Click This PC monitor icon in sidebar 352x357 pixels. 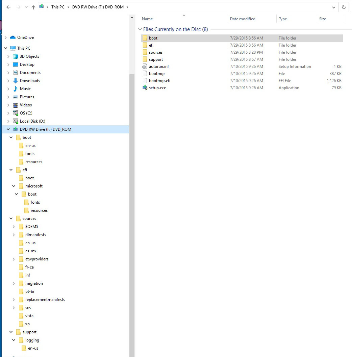click(13, 48)
